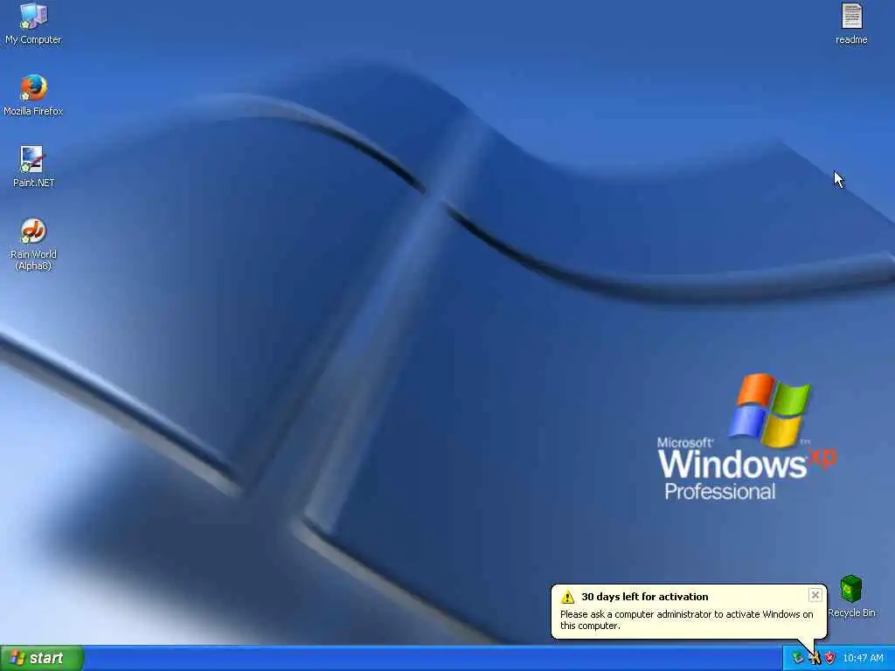Select the Paint.NET desktop shortcut
This screenshot has width=895, height=671.
33,167
